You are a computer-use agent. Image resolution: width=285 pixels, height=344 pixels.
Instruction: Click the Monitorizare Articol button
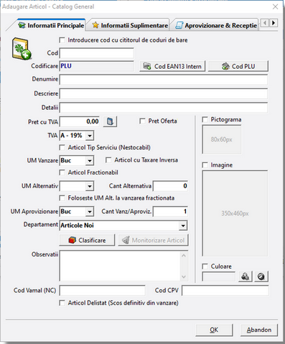[153, 240]
